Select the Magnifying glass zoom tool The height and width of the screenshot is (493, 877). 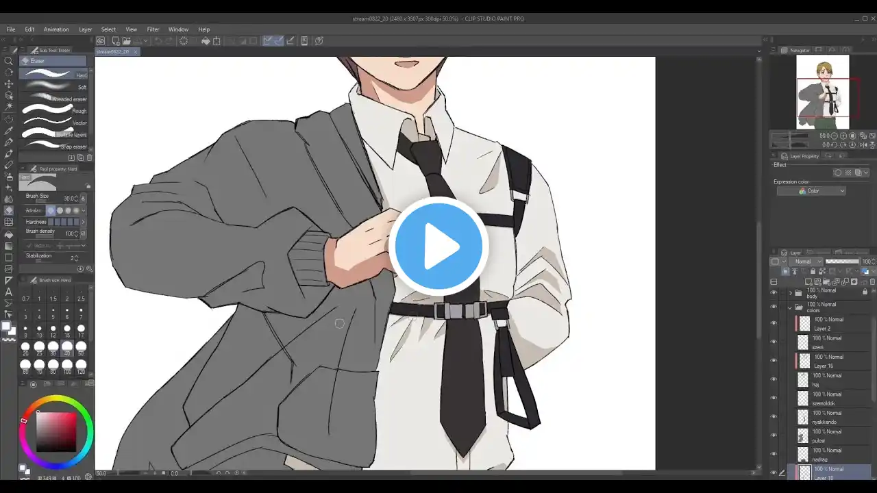[9, 60]
